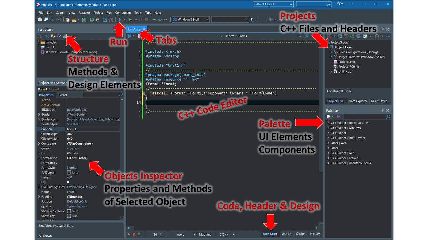Open the Component menu
The image size is (428, 240).
coord(123,13)
